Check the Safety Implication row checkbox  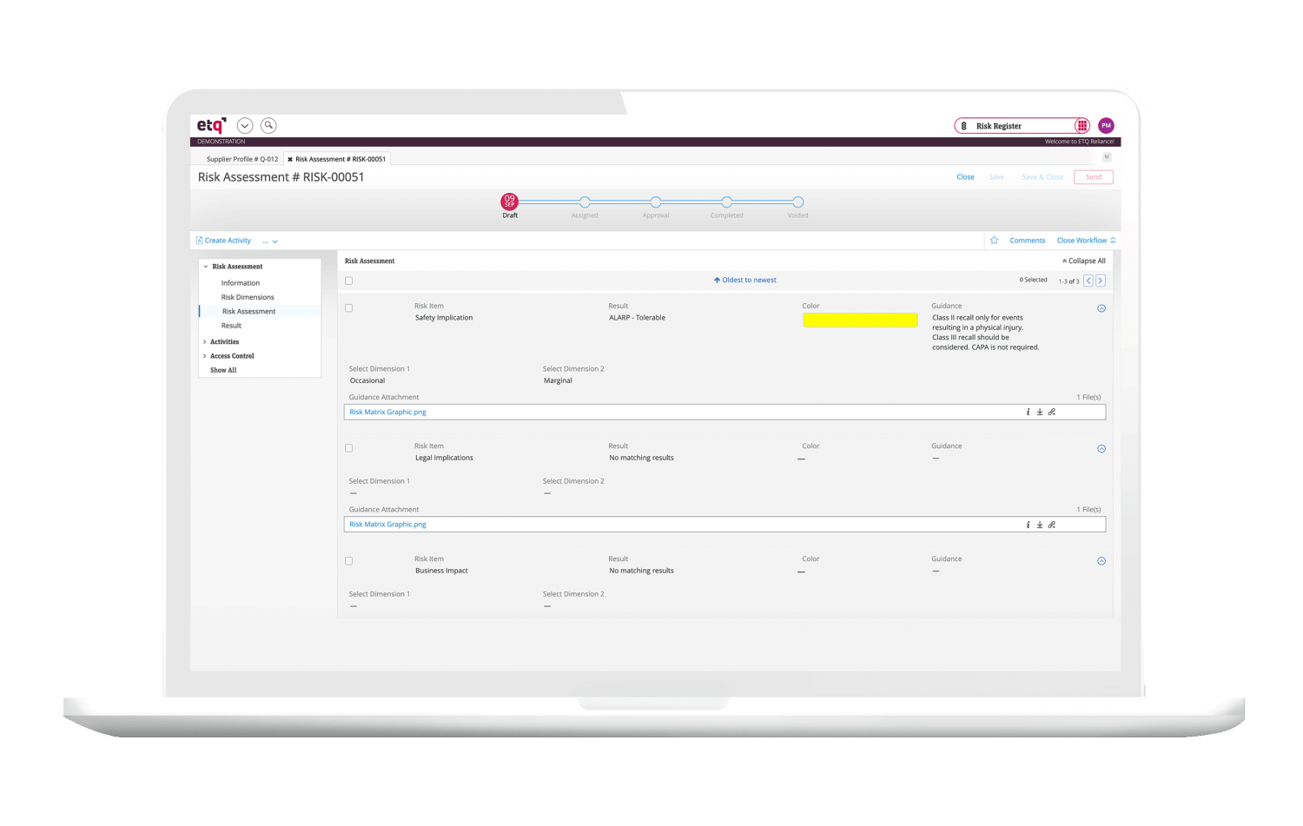[349, 308]
